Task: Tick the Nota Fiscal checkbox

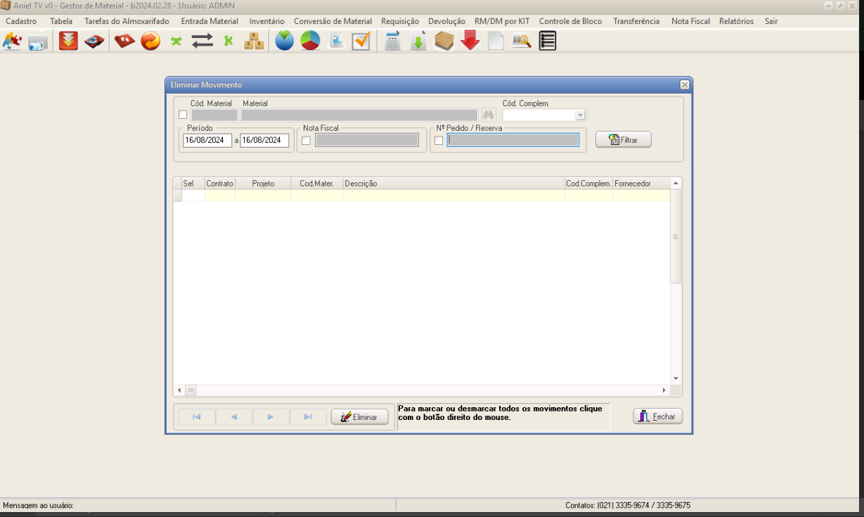Action: 306,141
